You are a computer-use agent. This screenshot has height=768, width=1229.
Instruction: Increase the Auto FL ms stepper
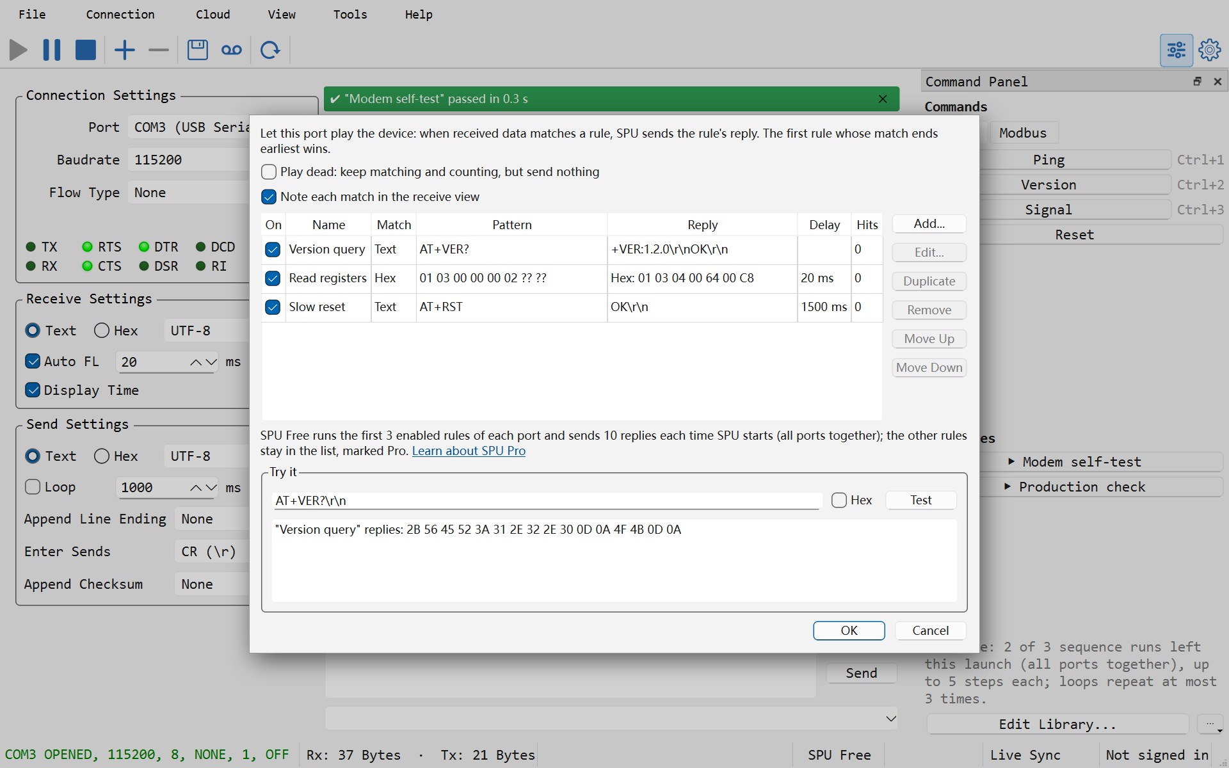click(x=196, y=362)
